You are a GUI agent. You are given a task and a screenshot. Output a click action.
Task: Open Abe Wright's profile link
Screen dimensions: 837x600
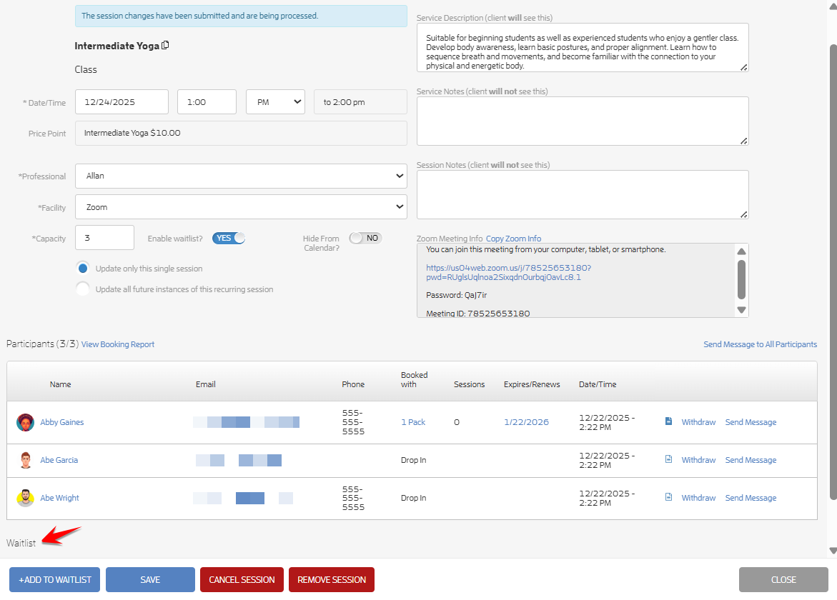coord(59,498)
